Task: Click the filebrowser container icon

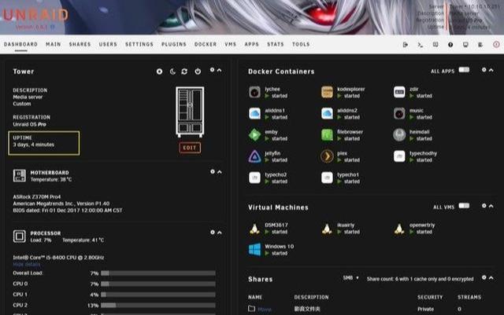Action: pos(327,135)
